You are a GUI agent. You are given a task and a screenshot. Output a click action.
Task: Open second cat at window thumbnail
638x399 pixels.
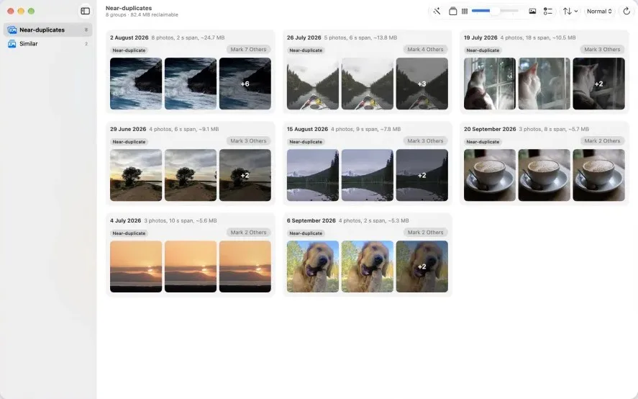pos(544,84)
